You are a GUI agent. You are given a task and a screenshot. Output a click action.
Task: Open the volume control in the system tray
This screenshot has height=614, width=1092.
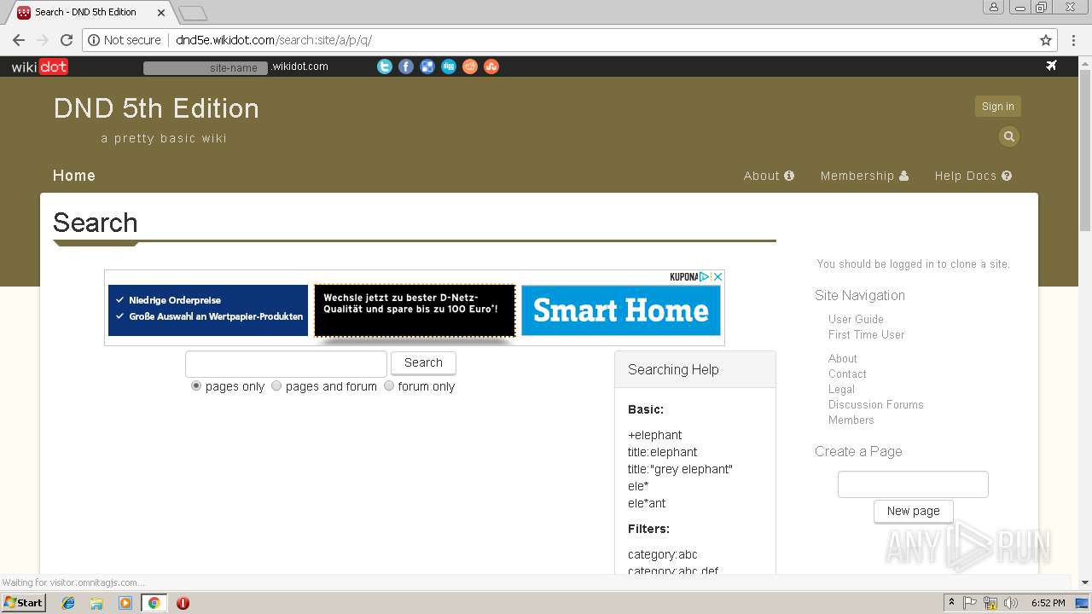(x=1011, y=603)
